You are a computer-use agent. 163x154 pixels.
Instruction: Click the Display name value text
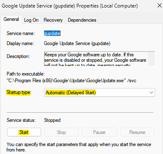(77, 43)
